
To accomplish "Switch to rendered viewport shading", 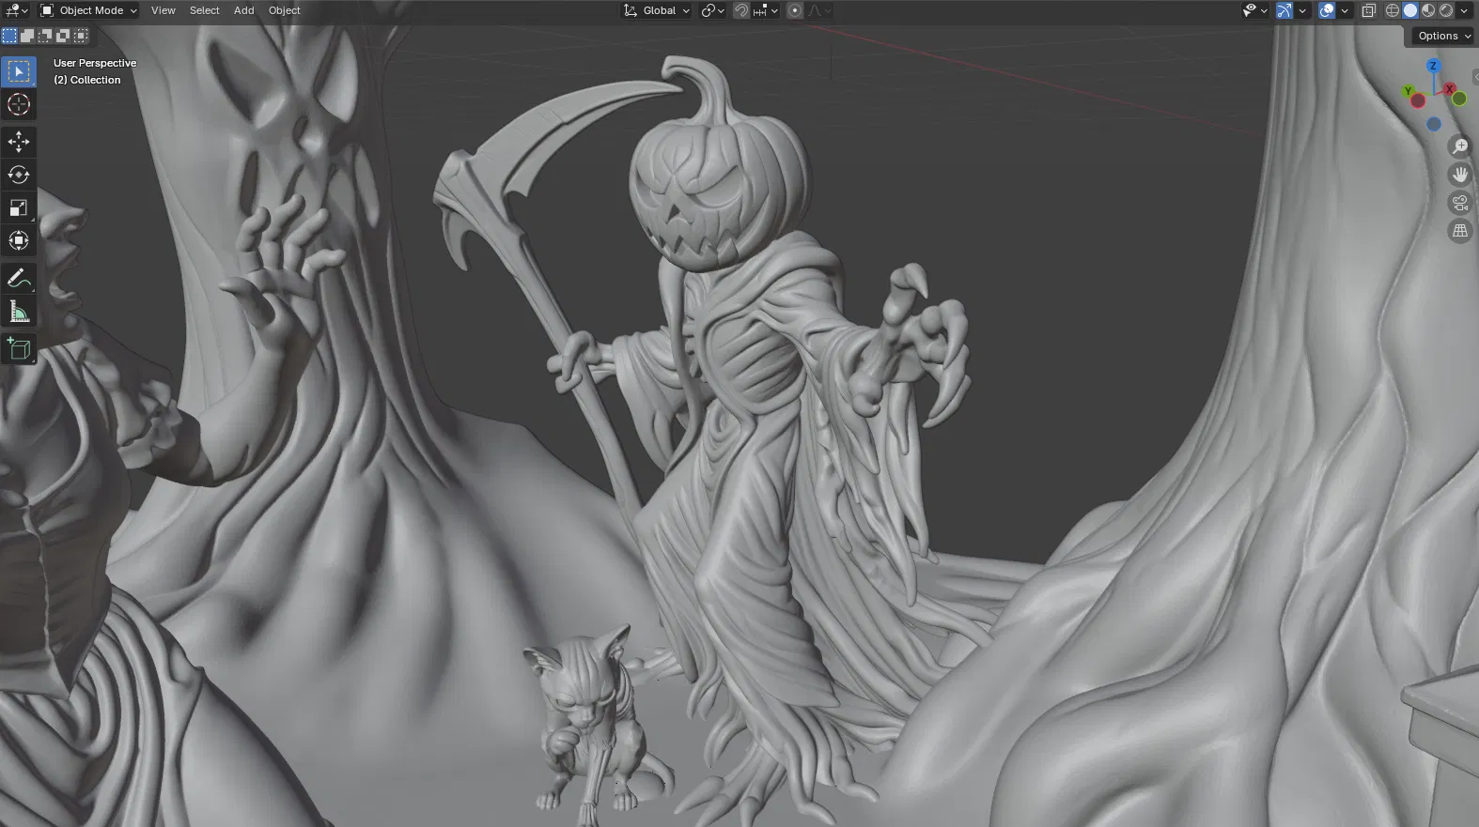I will [x=1446, y=10].
